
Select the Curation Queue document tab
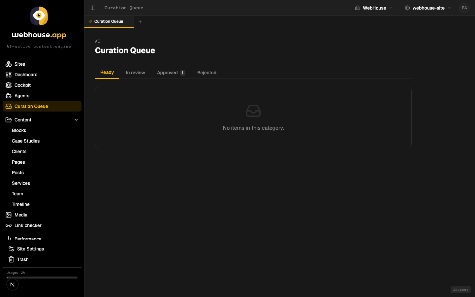coord(109,21)
